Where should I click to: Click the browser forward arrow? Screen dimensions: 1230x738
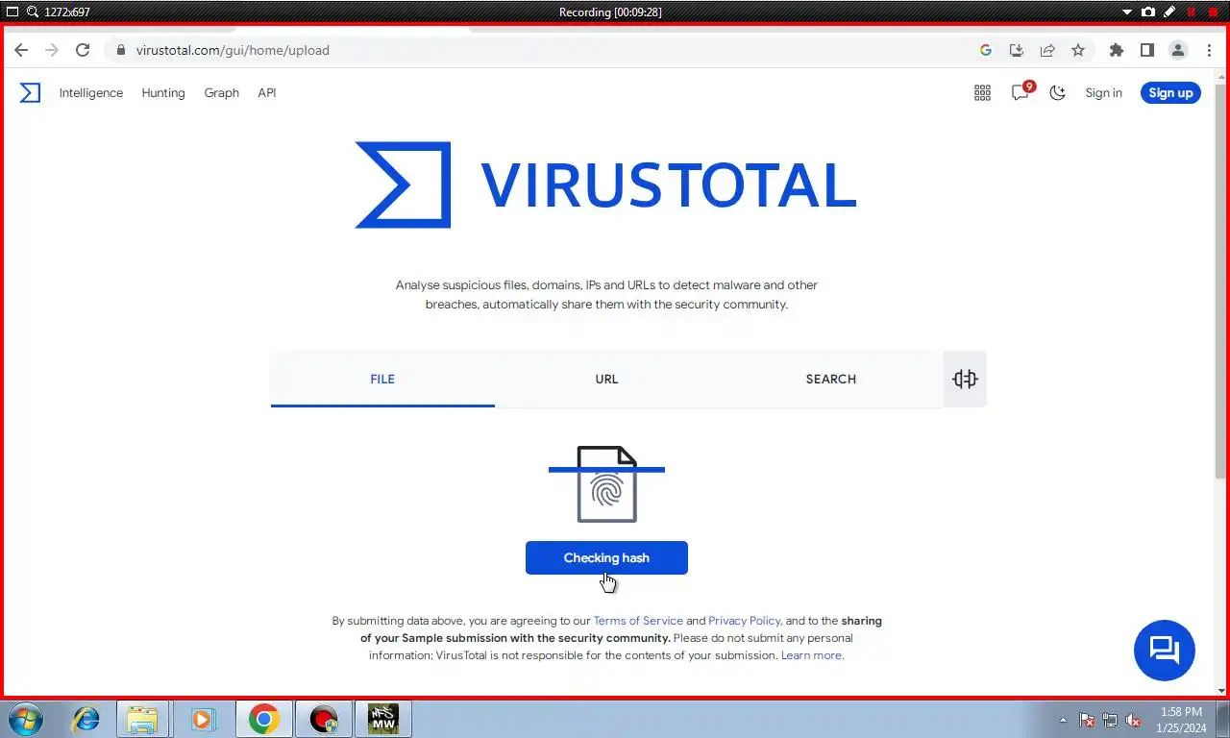pyautogui.click(x=52, y=50)
